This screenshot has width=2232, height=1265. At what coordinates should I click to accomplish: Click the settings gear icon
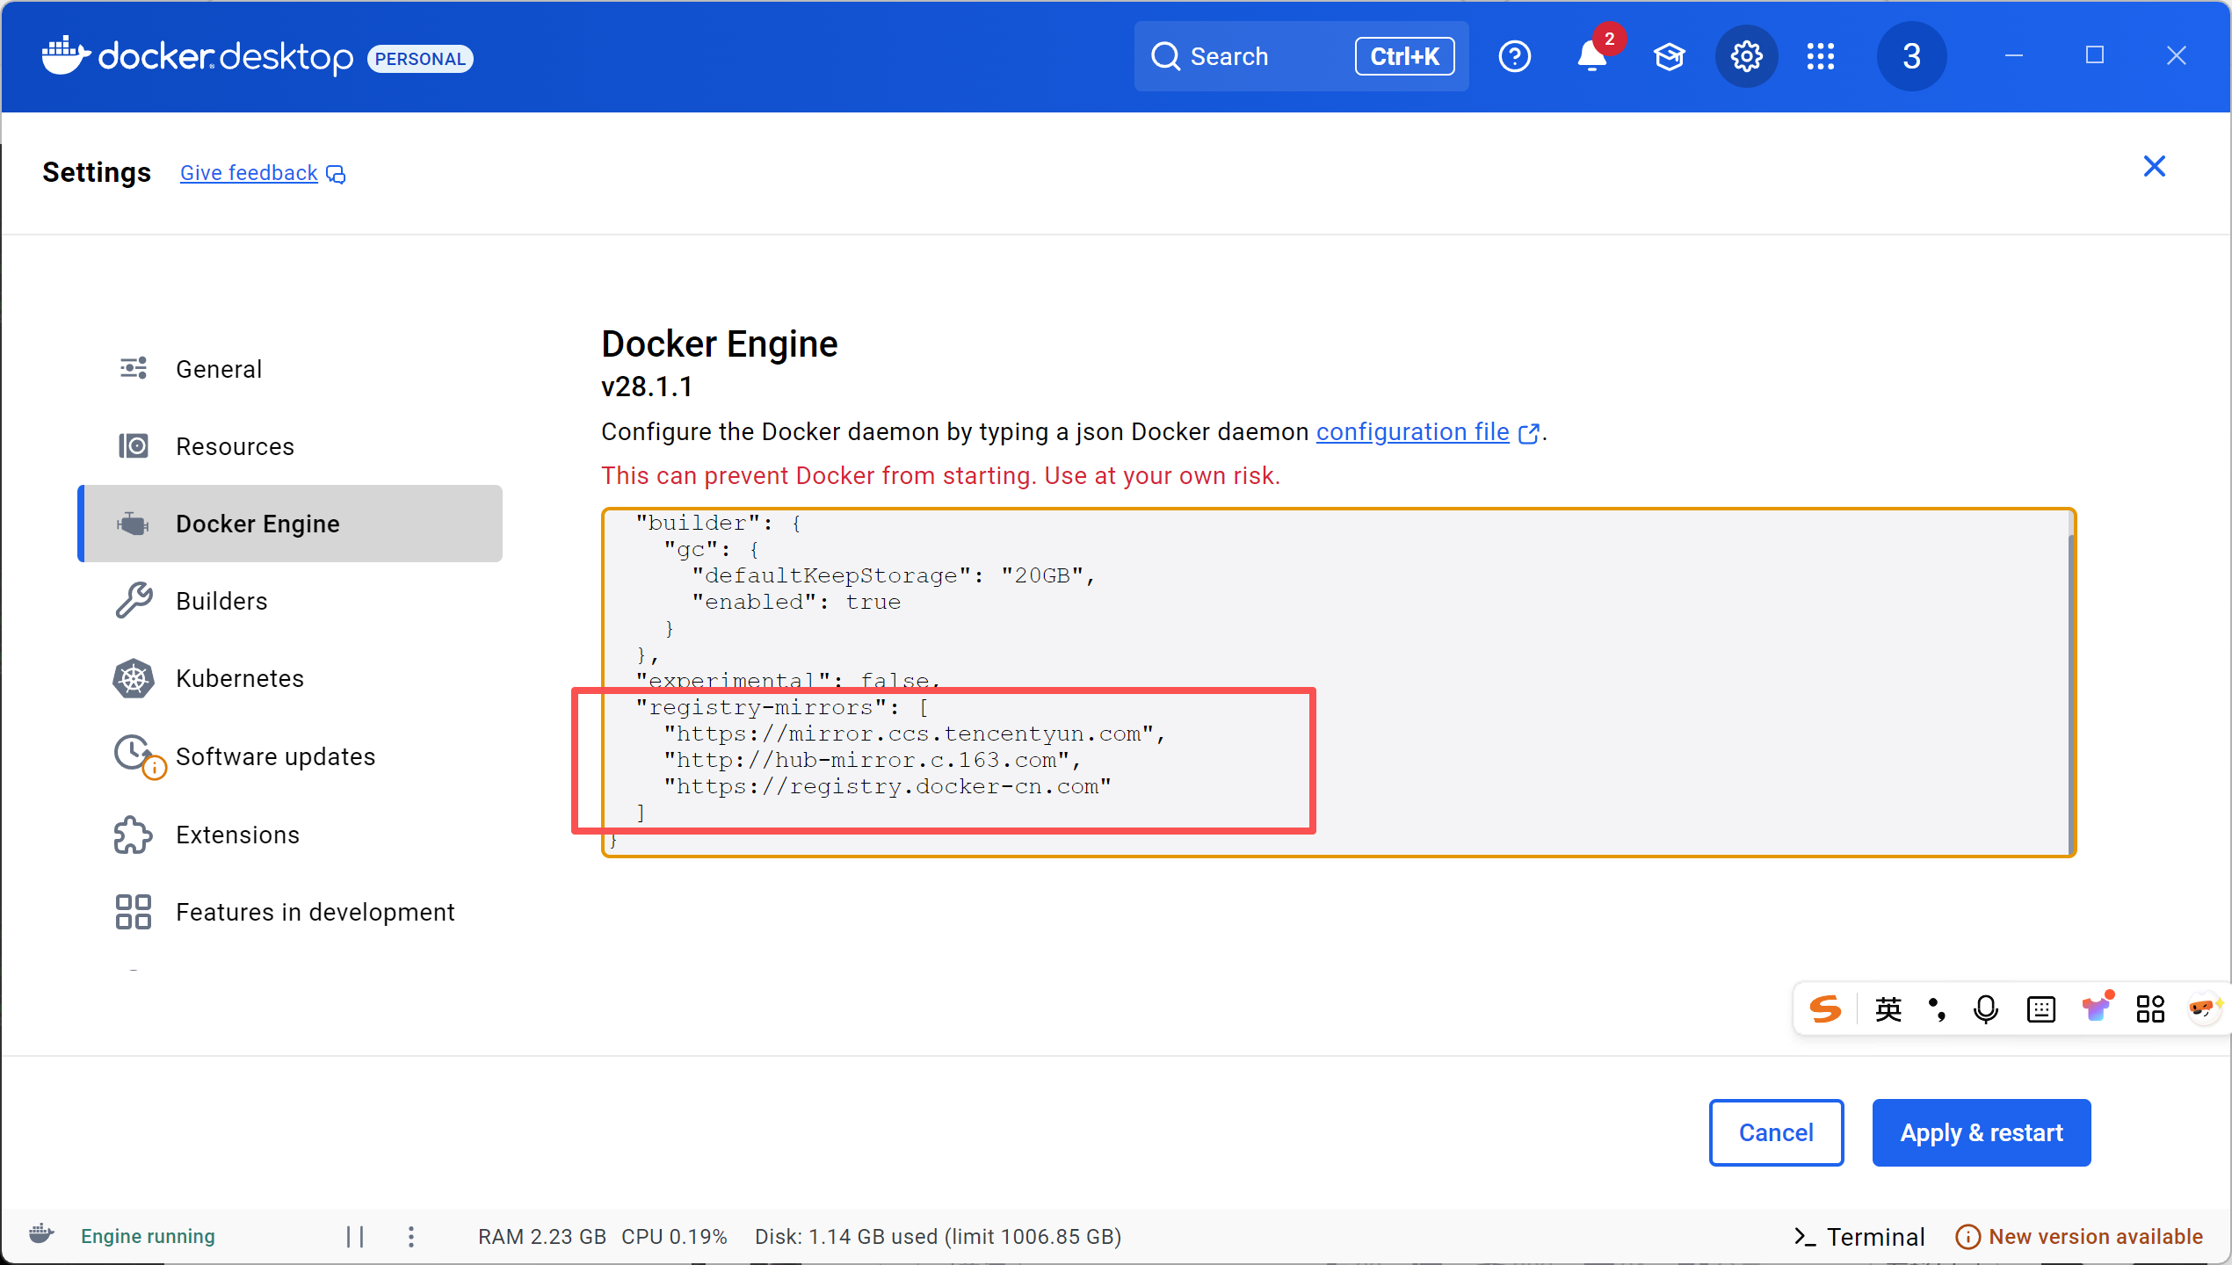(x=1746, y=56)
